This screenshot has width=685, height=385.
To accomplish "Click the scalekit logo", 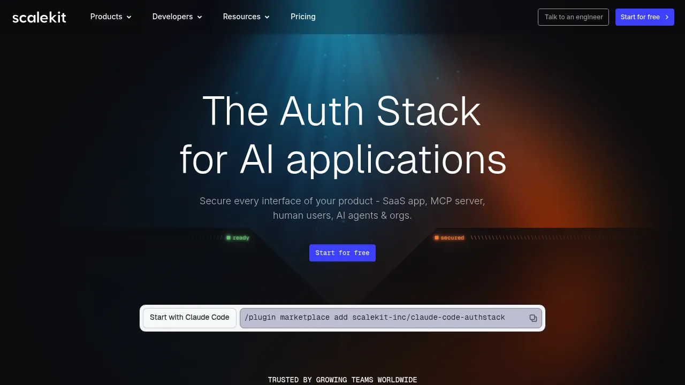I will point(39,17).
